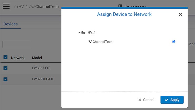
Task: Toggle the select-all checkbox in table header
Action: tap(6, 57)
